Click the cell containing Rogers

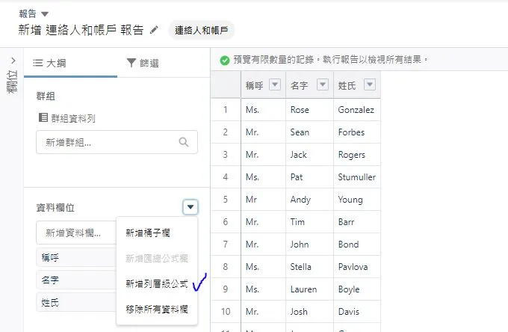356,154
